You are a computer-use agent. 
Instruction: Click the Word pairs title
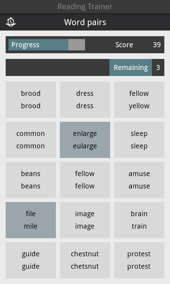point(85,22)
